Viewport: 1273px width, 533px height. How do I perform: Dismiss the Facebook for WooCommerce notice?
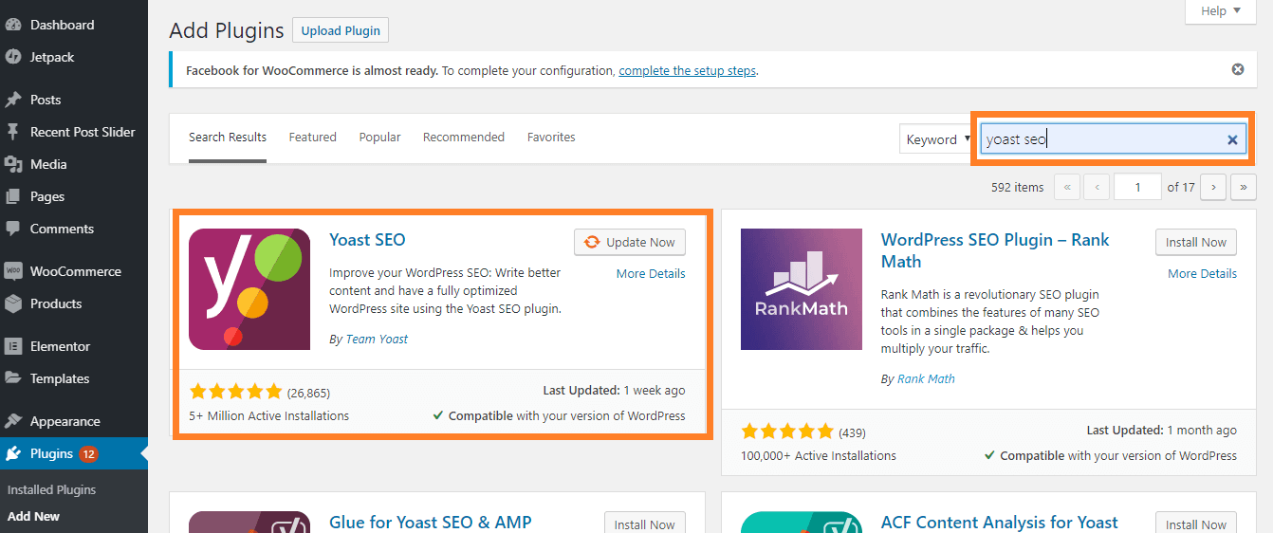click(x=1238, y=69)
